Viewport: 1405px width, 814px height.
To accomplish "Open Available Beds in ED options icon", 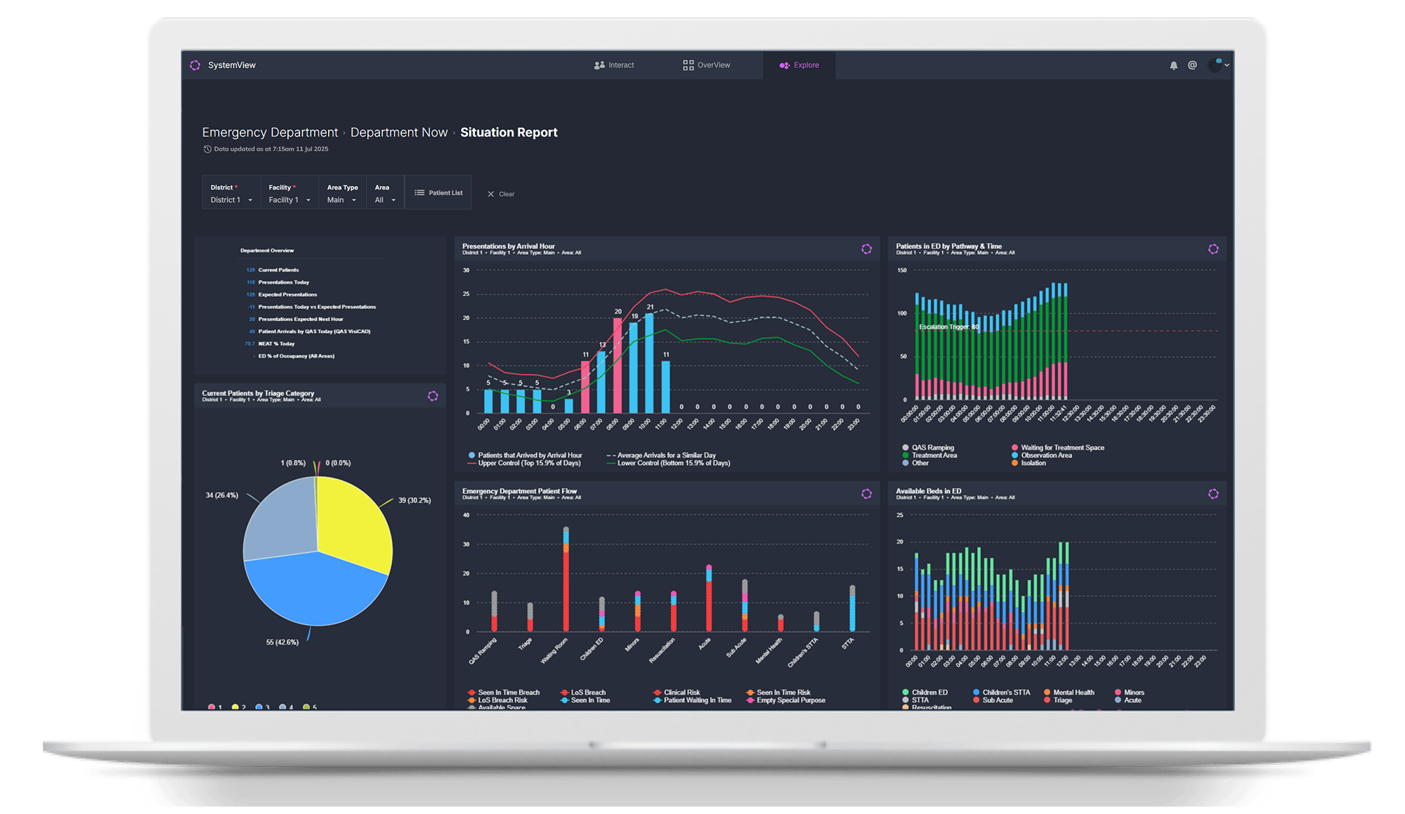I will point(1213,494).
